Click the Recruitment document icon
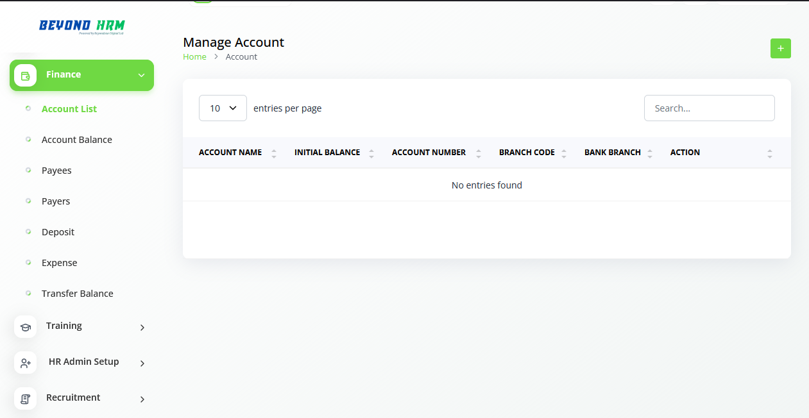 point(26,399)
